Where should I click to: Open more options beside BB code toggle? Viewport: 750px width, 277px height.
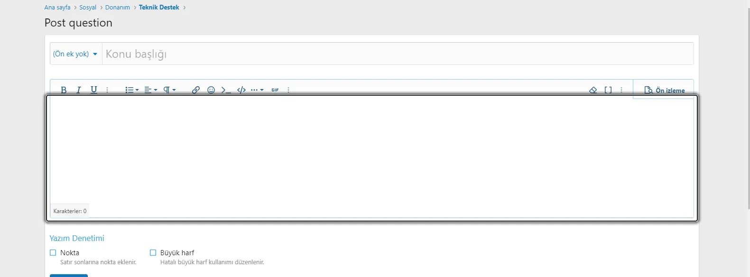pos(621,90)
